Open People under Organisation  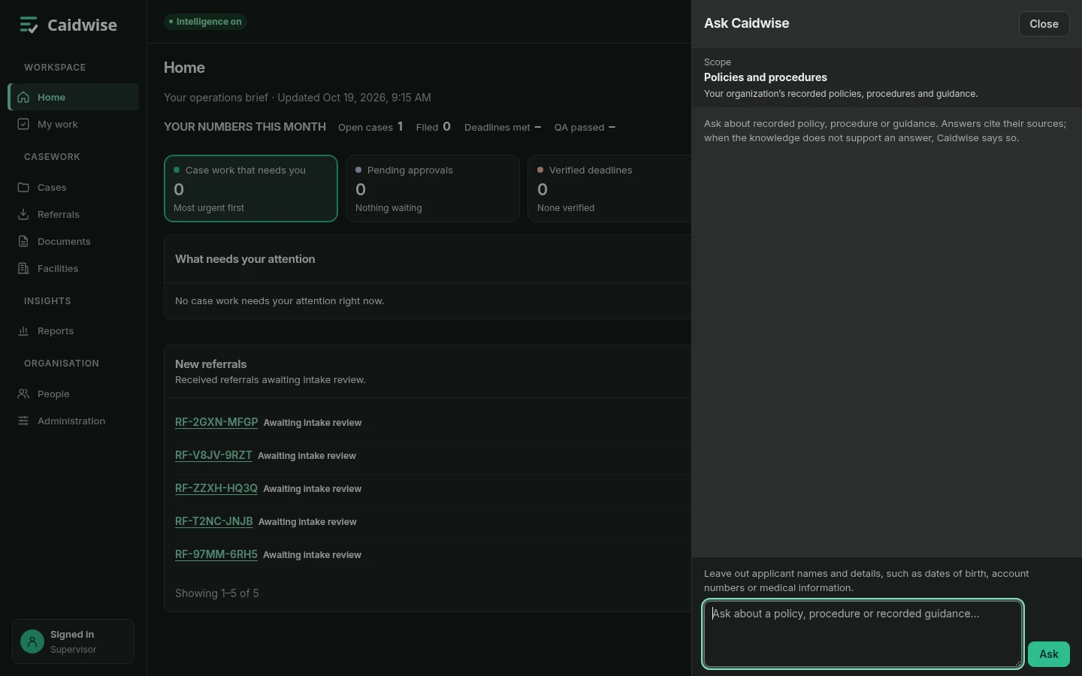[74, 394]
